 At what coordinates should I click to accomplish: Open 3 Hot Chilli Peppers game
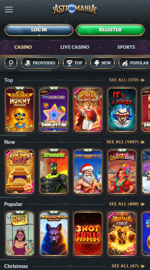tap(88, 234)
